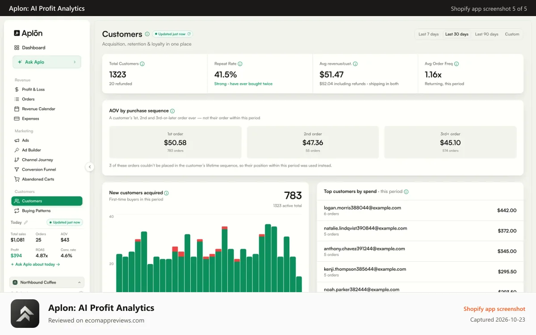Click the 1323 Total Customers value
The image size is (536, 335).
point(117,75)
